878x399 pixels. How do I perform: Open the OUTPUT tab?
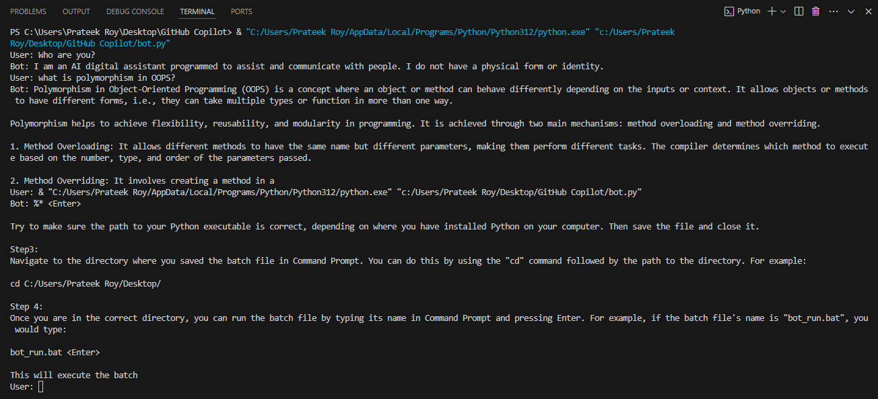(76, 11)
